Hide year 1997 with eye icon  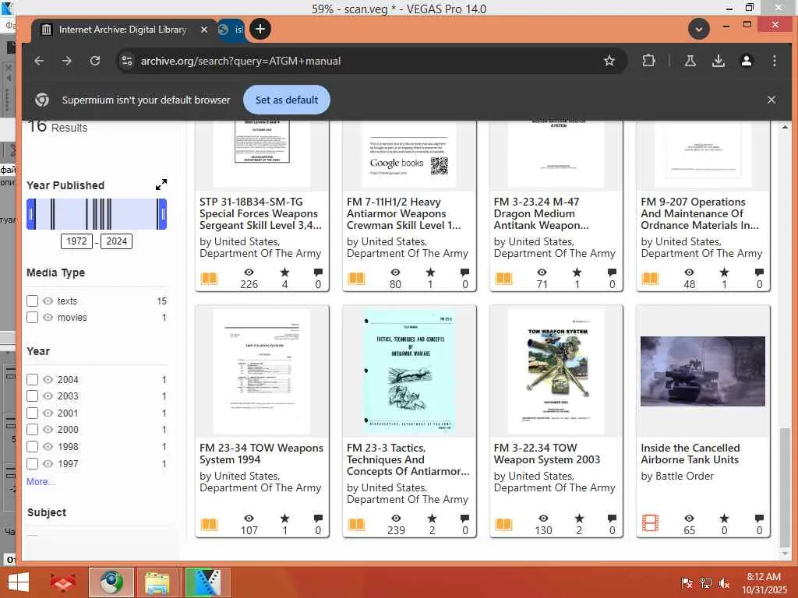(x=48, y=464)
